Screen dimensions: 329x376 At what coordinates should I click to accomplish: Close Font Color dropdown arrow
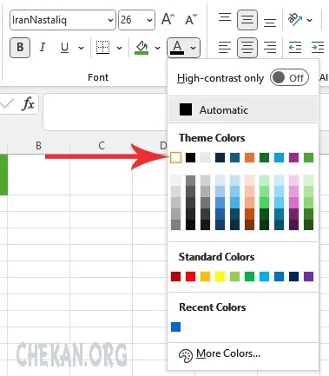(x=194, y=48)
